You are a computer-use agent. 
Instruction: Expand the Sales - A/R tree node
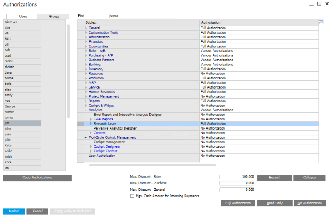click(86, 51)
